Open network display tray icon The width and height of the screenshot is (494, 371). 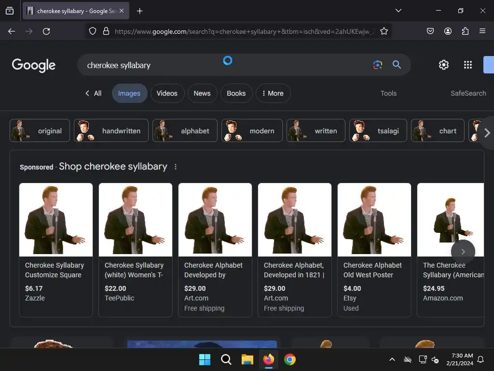click(423, 359)
